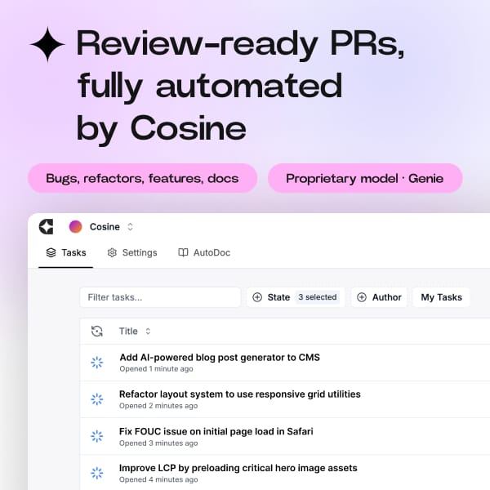Click spinner icon for AI-powered blog post task
Viewport: 490px width, 490px height.
click(97, 363)
